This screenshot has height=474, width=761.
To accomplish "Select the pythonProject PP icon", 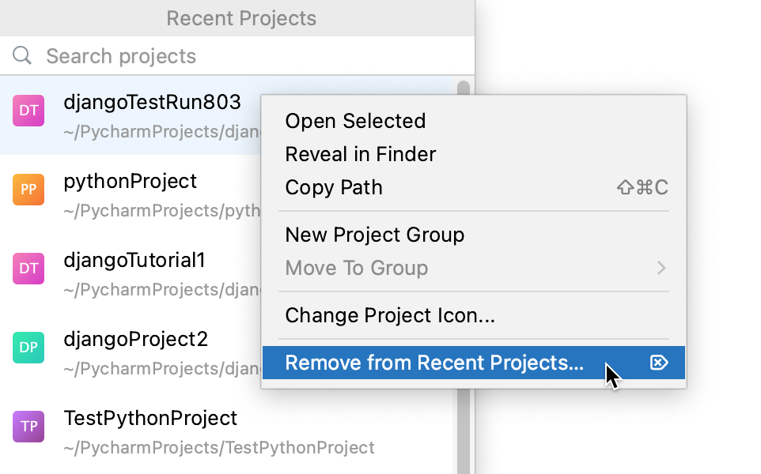I will (28, 190).
